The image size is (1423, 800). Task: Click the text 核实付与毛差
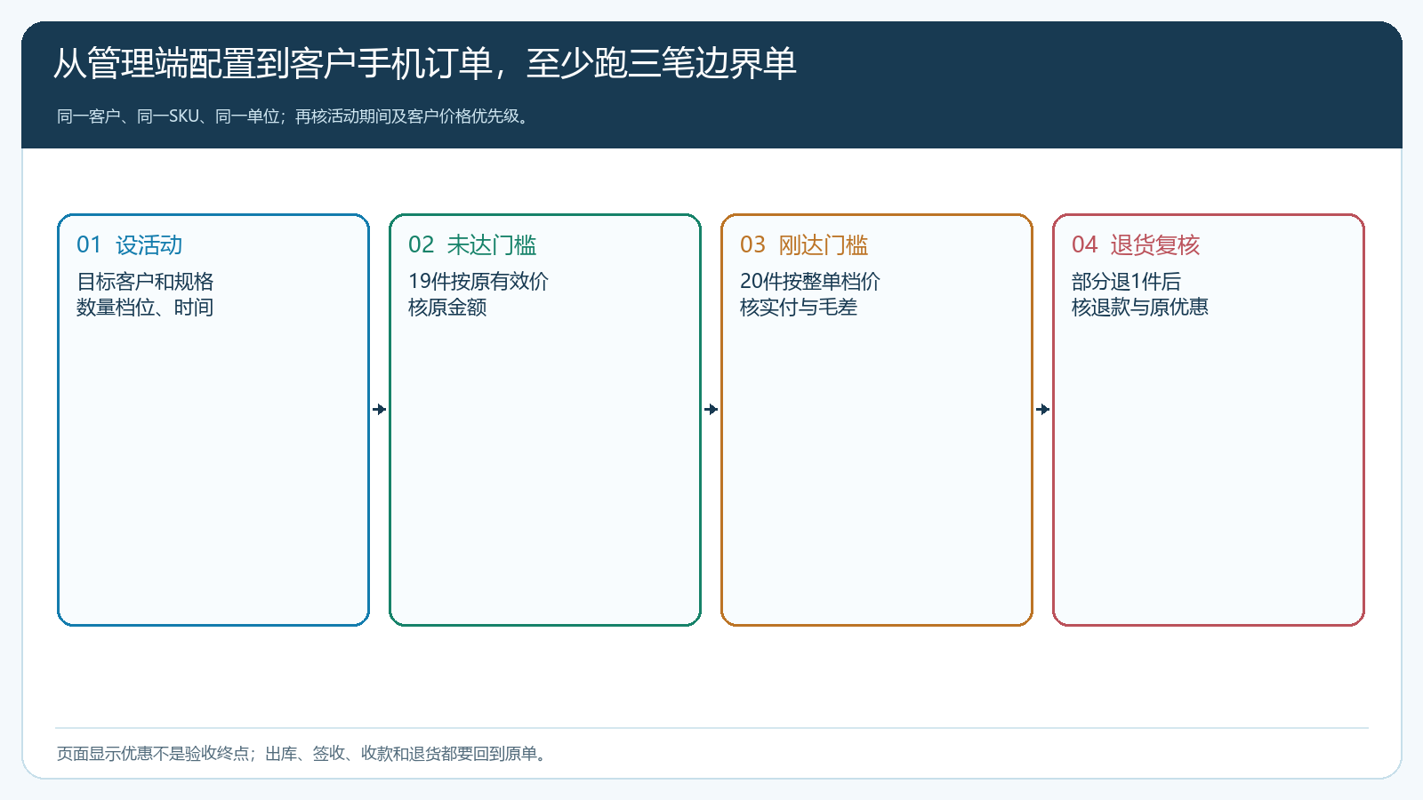coord(799,308)
